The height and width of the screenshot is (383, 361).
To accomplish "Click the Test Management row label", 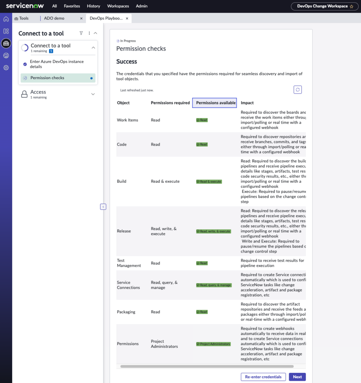I will point(129,263).
